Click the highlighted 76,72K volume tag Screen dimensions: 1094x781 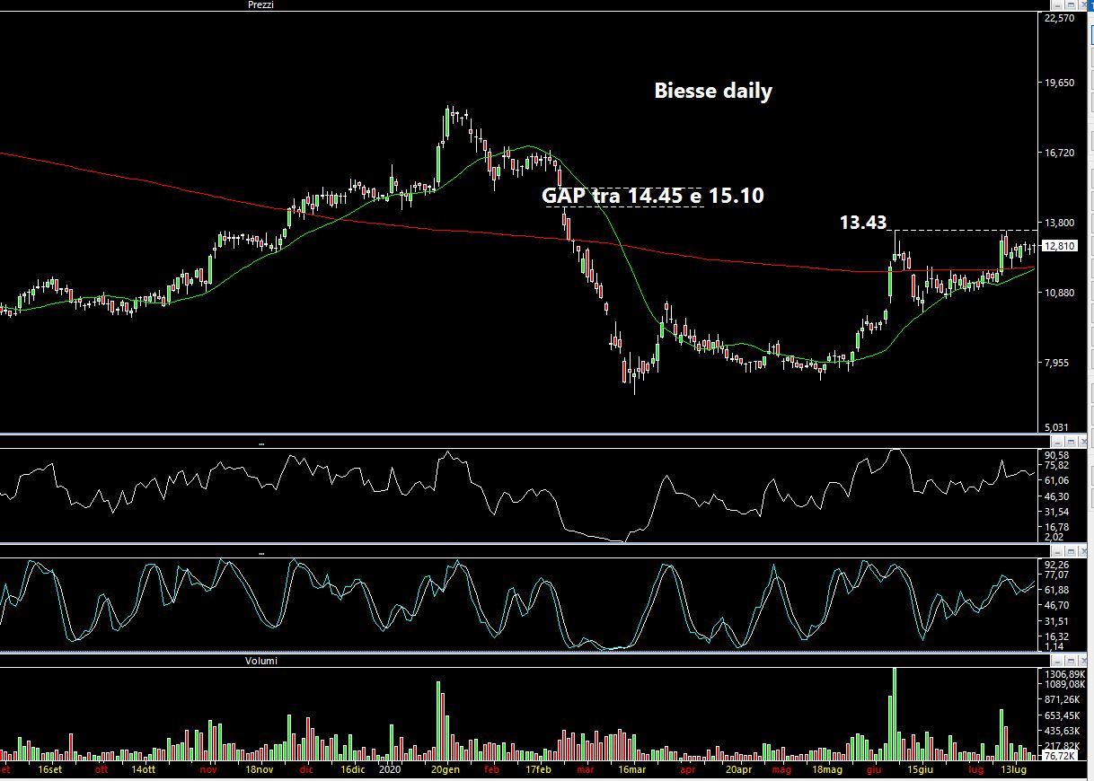click(1062, 757)
